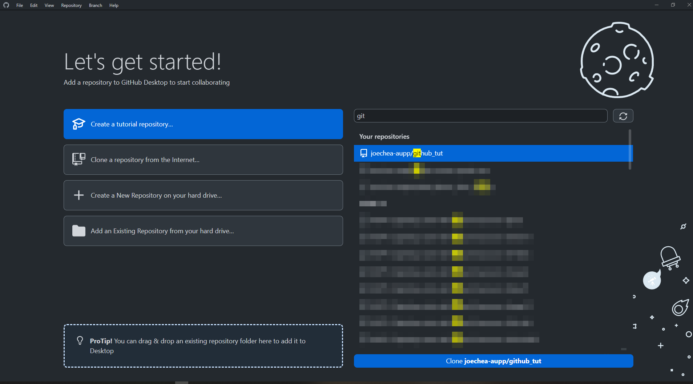Click the repository list scrollbar
Image resolution: width=693 pixels, height=384 pixels.
(630, 149)
